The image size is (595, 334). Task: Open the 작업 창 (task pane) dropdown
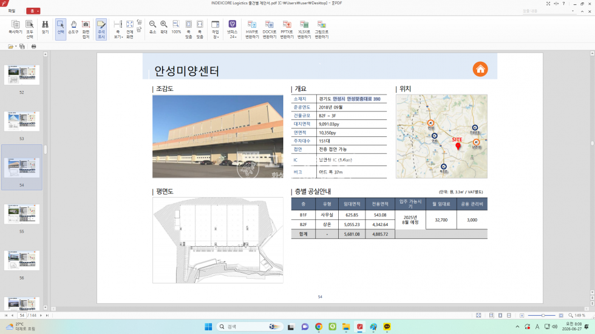tap(216, 29)
